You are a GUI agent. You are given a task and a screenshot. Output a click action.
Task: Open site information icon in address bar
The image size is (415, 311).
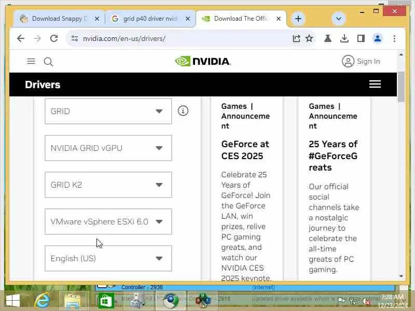(75, 38)
